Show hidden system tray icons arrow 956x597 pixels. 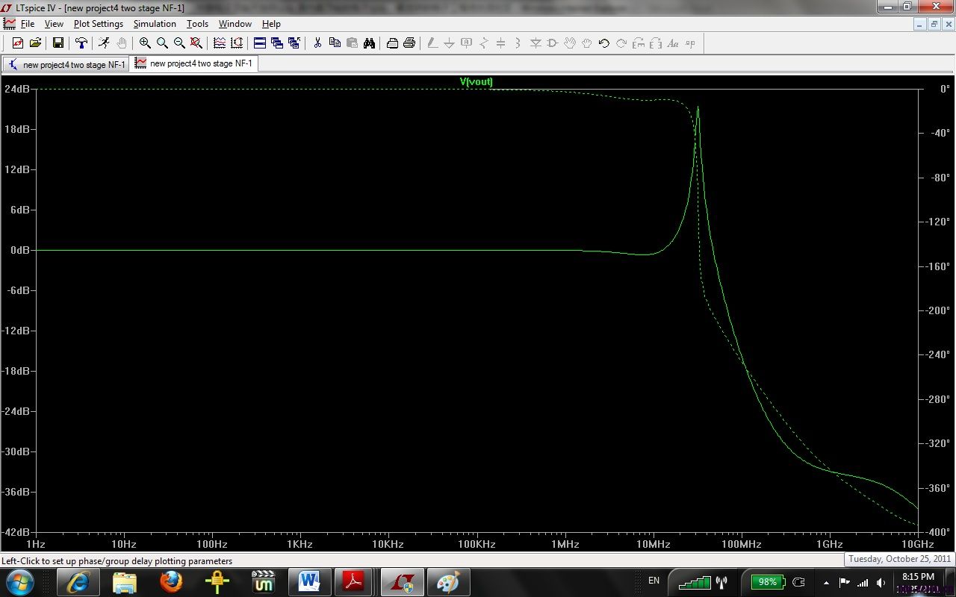826,582
